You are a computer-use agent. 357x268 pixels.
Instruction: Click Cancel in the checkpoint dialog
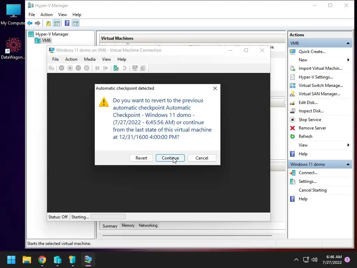[202, 158]
